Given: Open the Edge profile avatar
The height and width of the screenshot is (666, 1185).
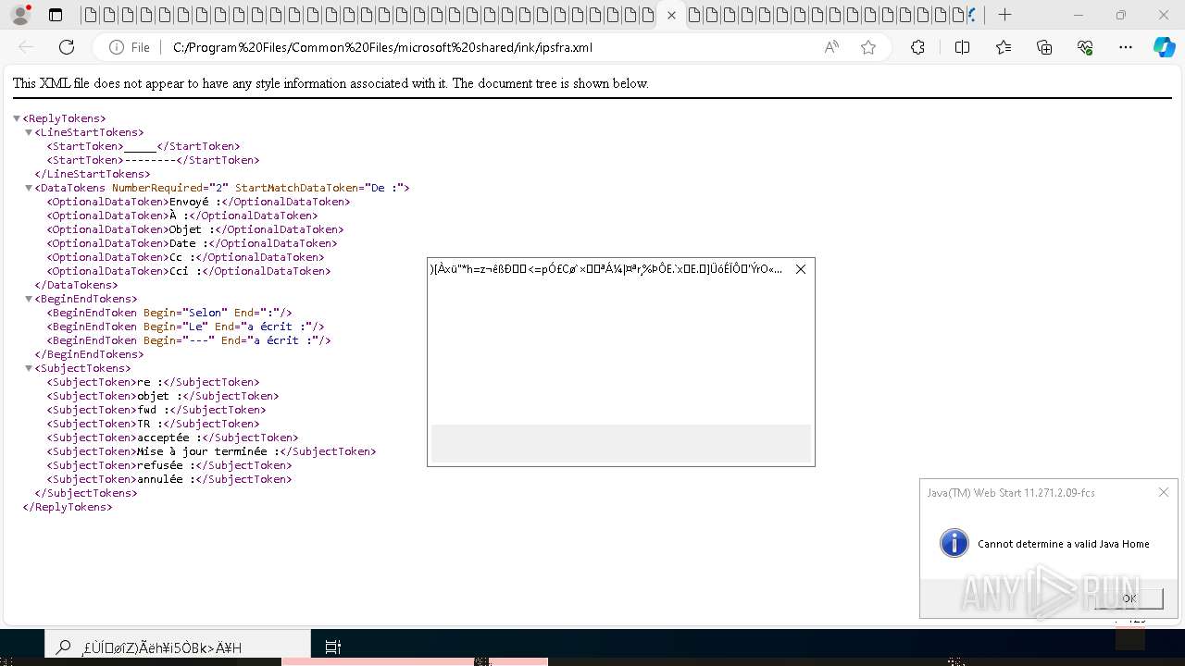Looking at the screenshot, I should (19, 15).
